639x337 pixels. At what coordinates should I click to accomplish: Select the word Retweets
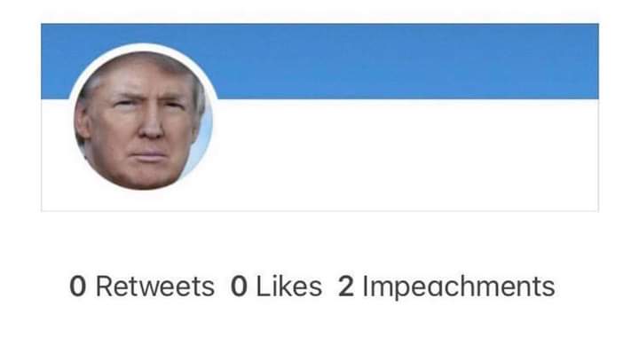click(x=154, y=286)
